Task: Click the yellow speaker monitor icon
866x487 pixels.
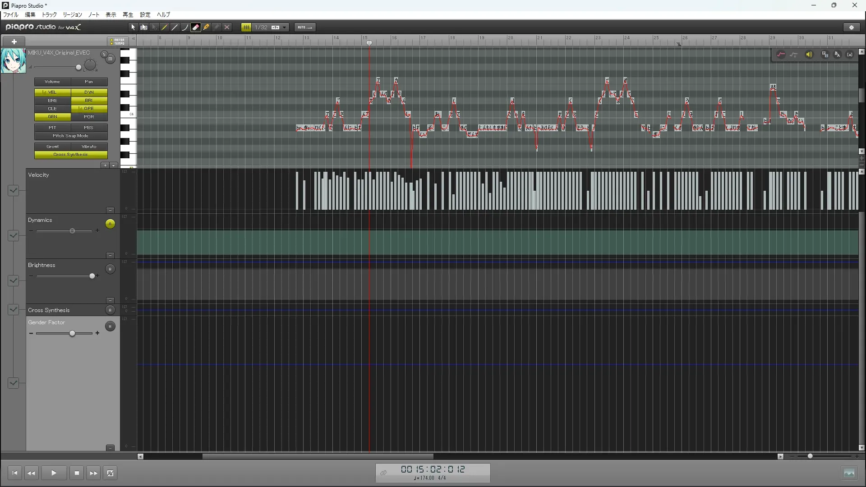Action: click(x=809, y=55)
